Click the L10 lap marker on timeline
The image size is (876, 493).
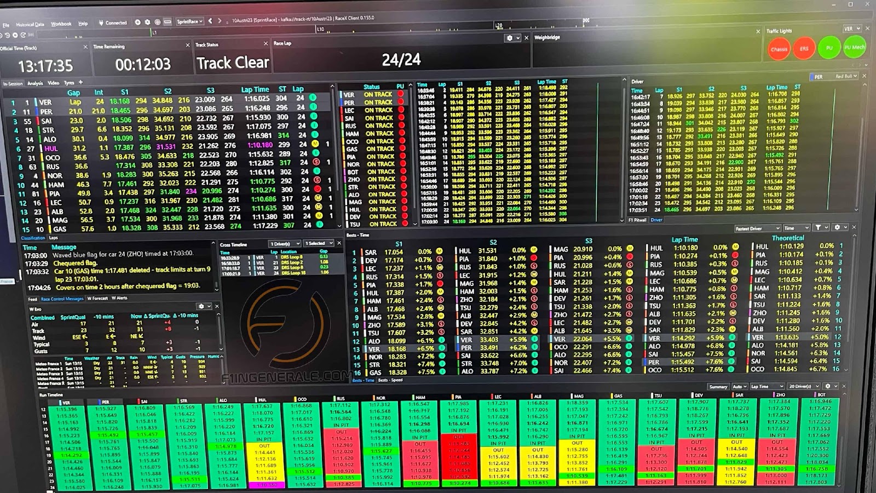pos(320,29)
